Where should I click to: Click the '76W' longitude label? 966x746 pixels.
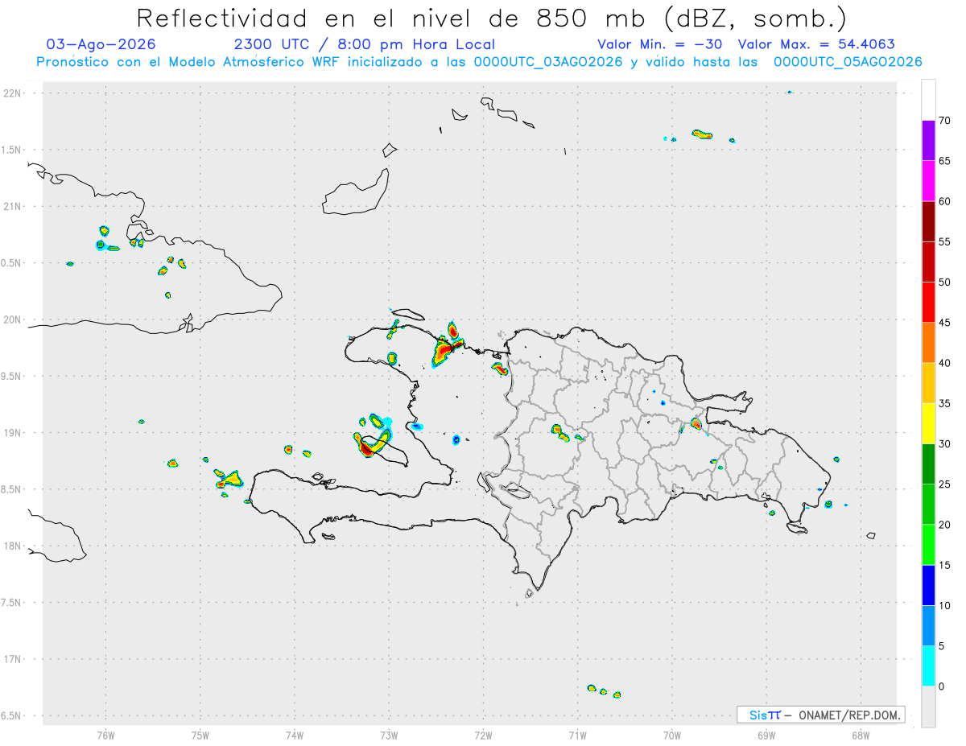point(105,735)
